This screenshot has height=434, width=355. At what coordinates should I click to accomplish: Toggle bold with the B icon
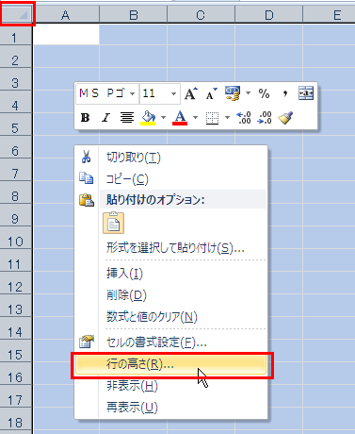[x=85, y=118]
